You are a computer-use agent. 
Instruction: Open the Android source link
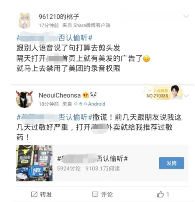[90, 104]
